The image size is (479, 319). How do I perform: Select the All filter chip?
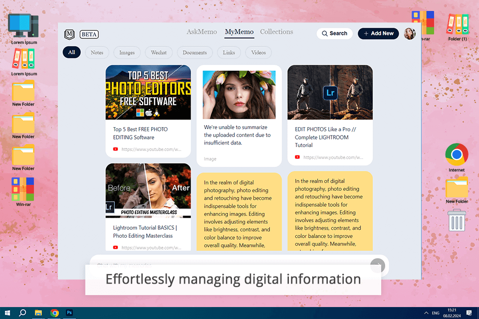pyautogui.click(x=71, y=52)
